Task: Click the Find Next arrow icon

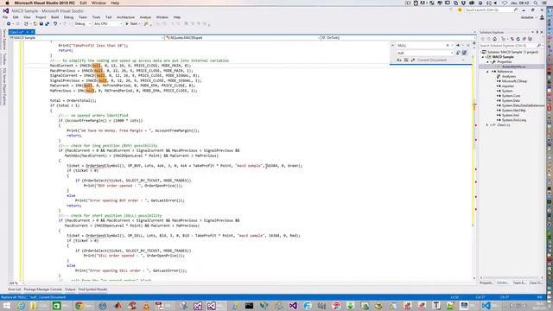Action: [458, 46]
